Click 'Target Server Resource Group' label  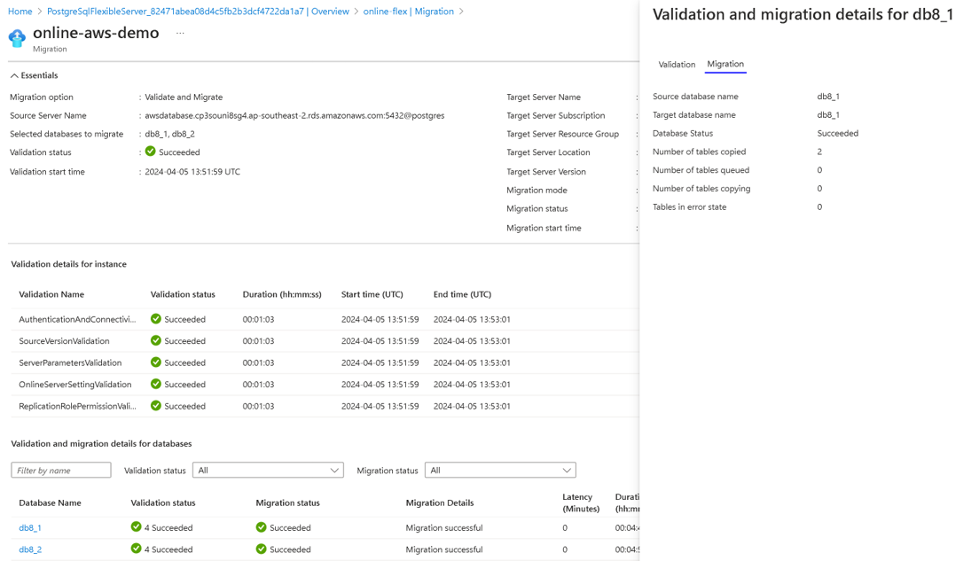562,134
